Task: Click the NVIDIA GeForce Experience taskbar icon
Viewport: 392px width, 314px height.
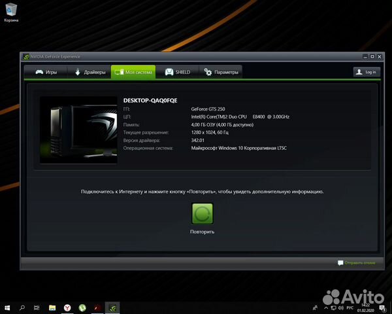Action: coord(112,307)
